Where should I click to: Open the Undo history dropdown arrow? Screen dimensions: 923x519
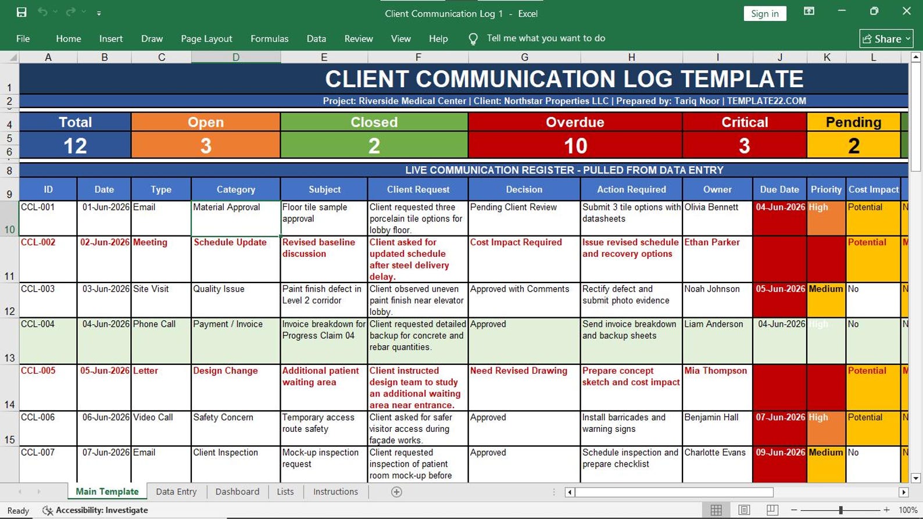point(56,12)
